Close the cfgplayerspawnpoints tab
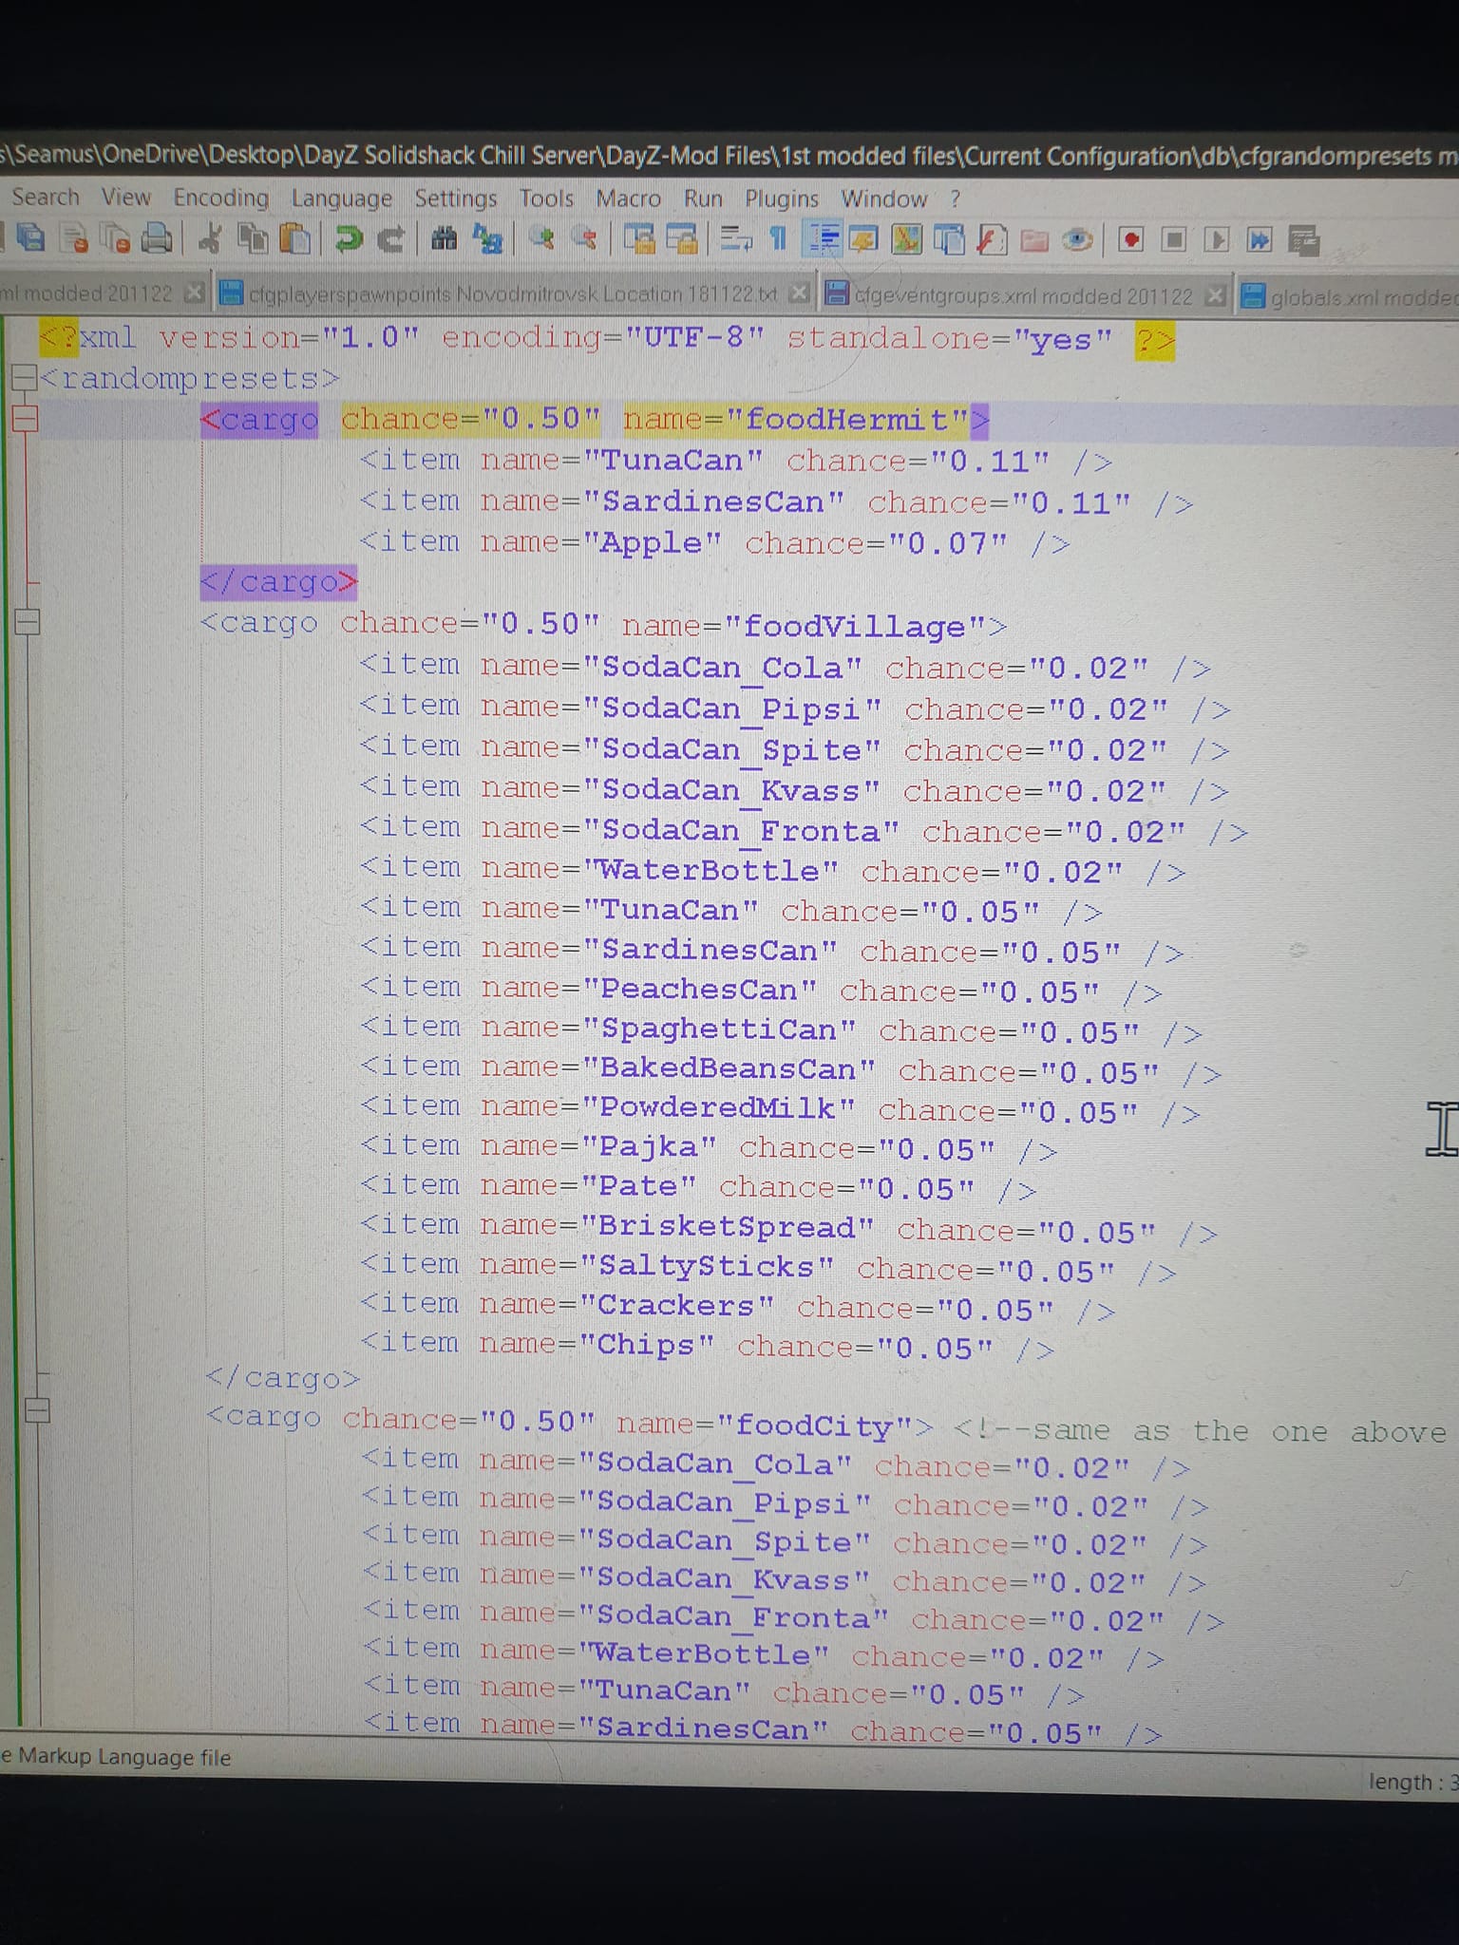The image size is (1459, 1945). 800,294
